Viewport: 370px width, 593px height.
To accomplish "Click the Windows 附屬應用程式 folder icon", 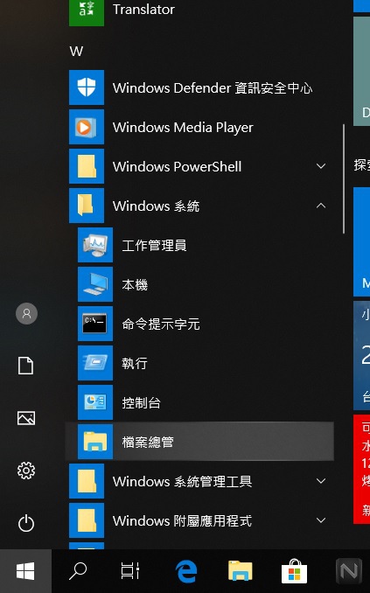I will [x=87, y=520].
